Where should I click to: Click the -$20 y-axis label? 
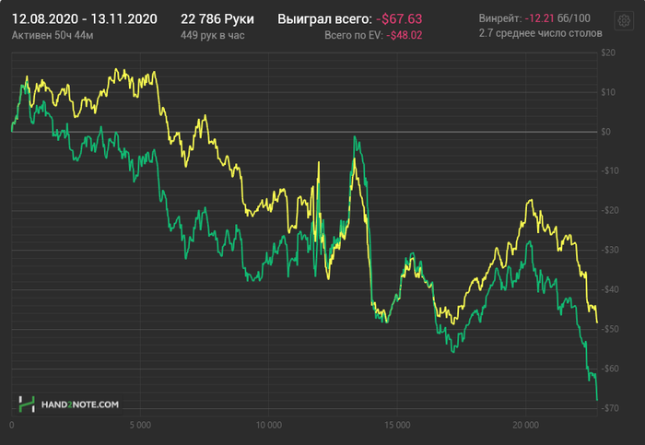pyautogui.click(x=610, y=210)
